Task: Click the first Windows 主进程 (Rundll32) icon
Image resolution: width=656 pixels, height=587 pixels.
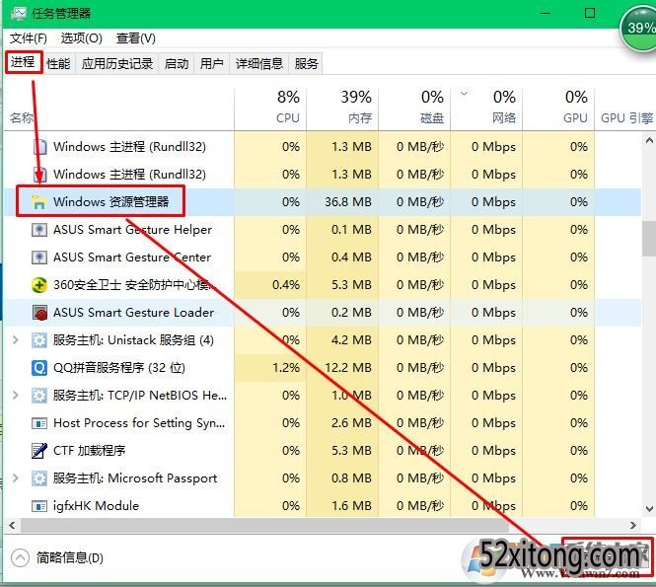Action: [39, 147]
